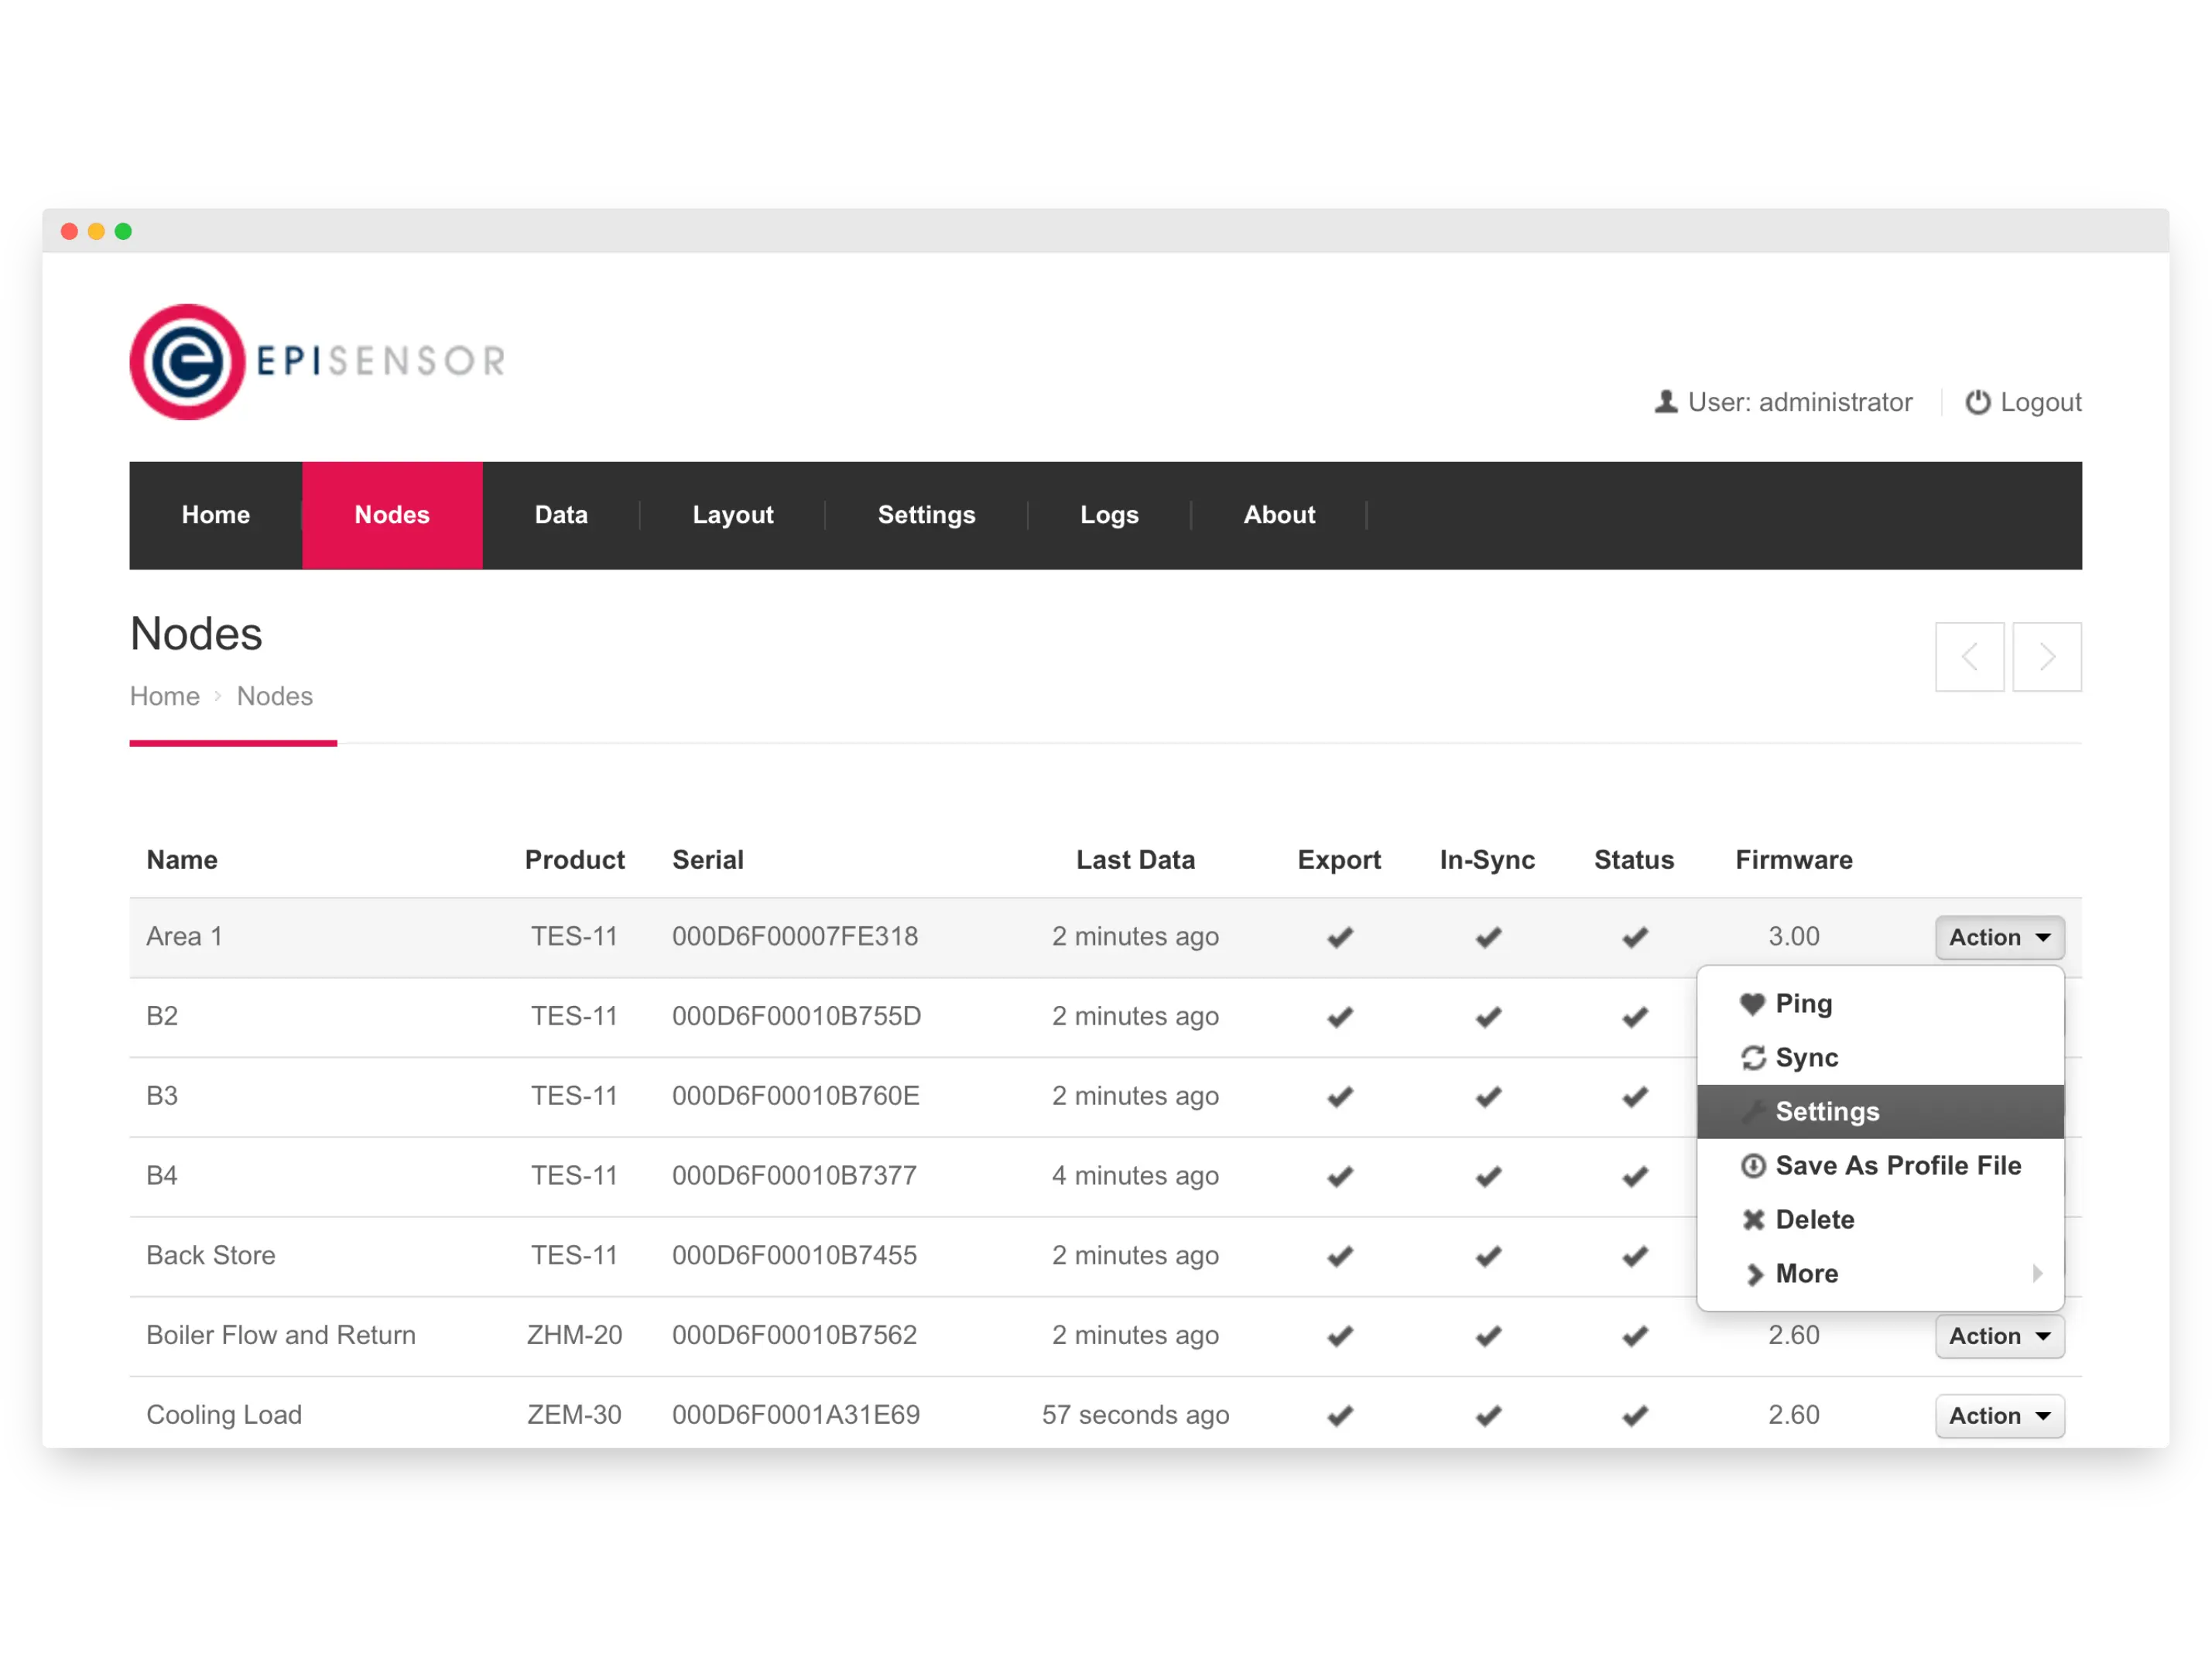
Task: Click the power icon next to Logout
Action: [1978, 401]
